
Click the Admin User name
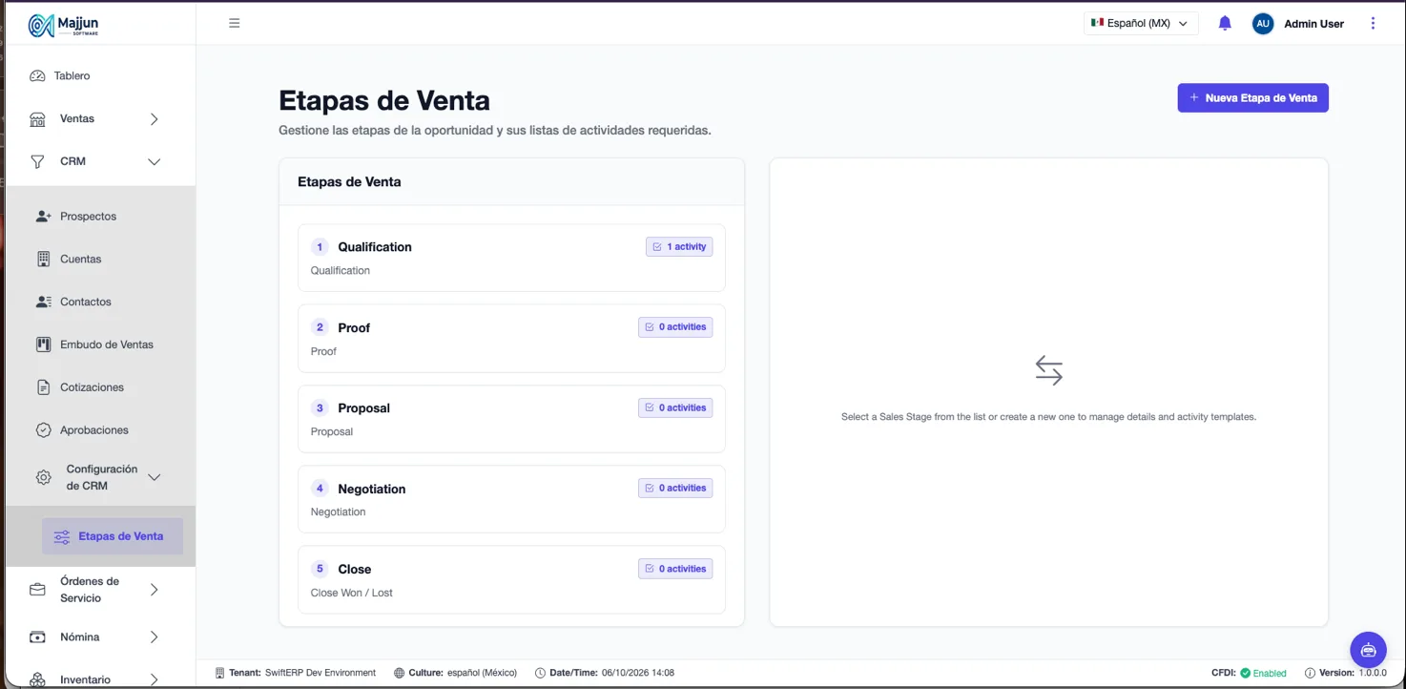[1313, 24]
